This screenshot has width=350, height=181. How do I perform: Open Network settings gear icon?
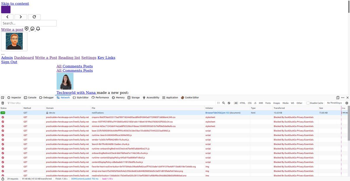click(x=347, y=103)
